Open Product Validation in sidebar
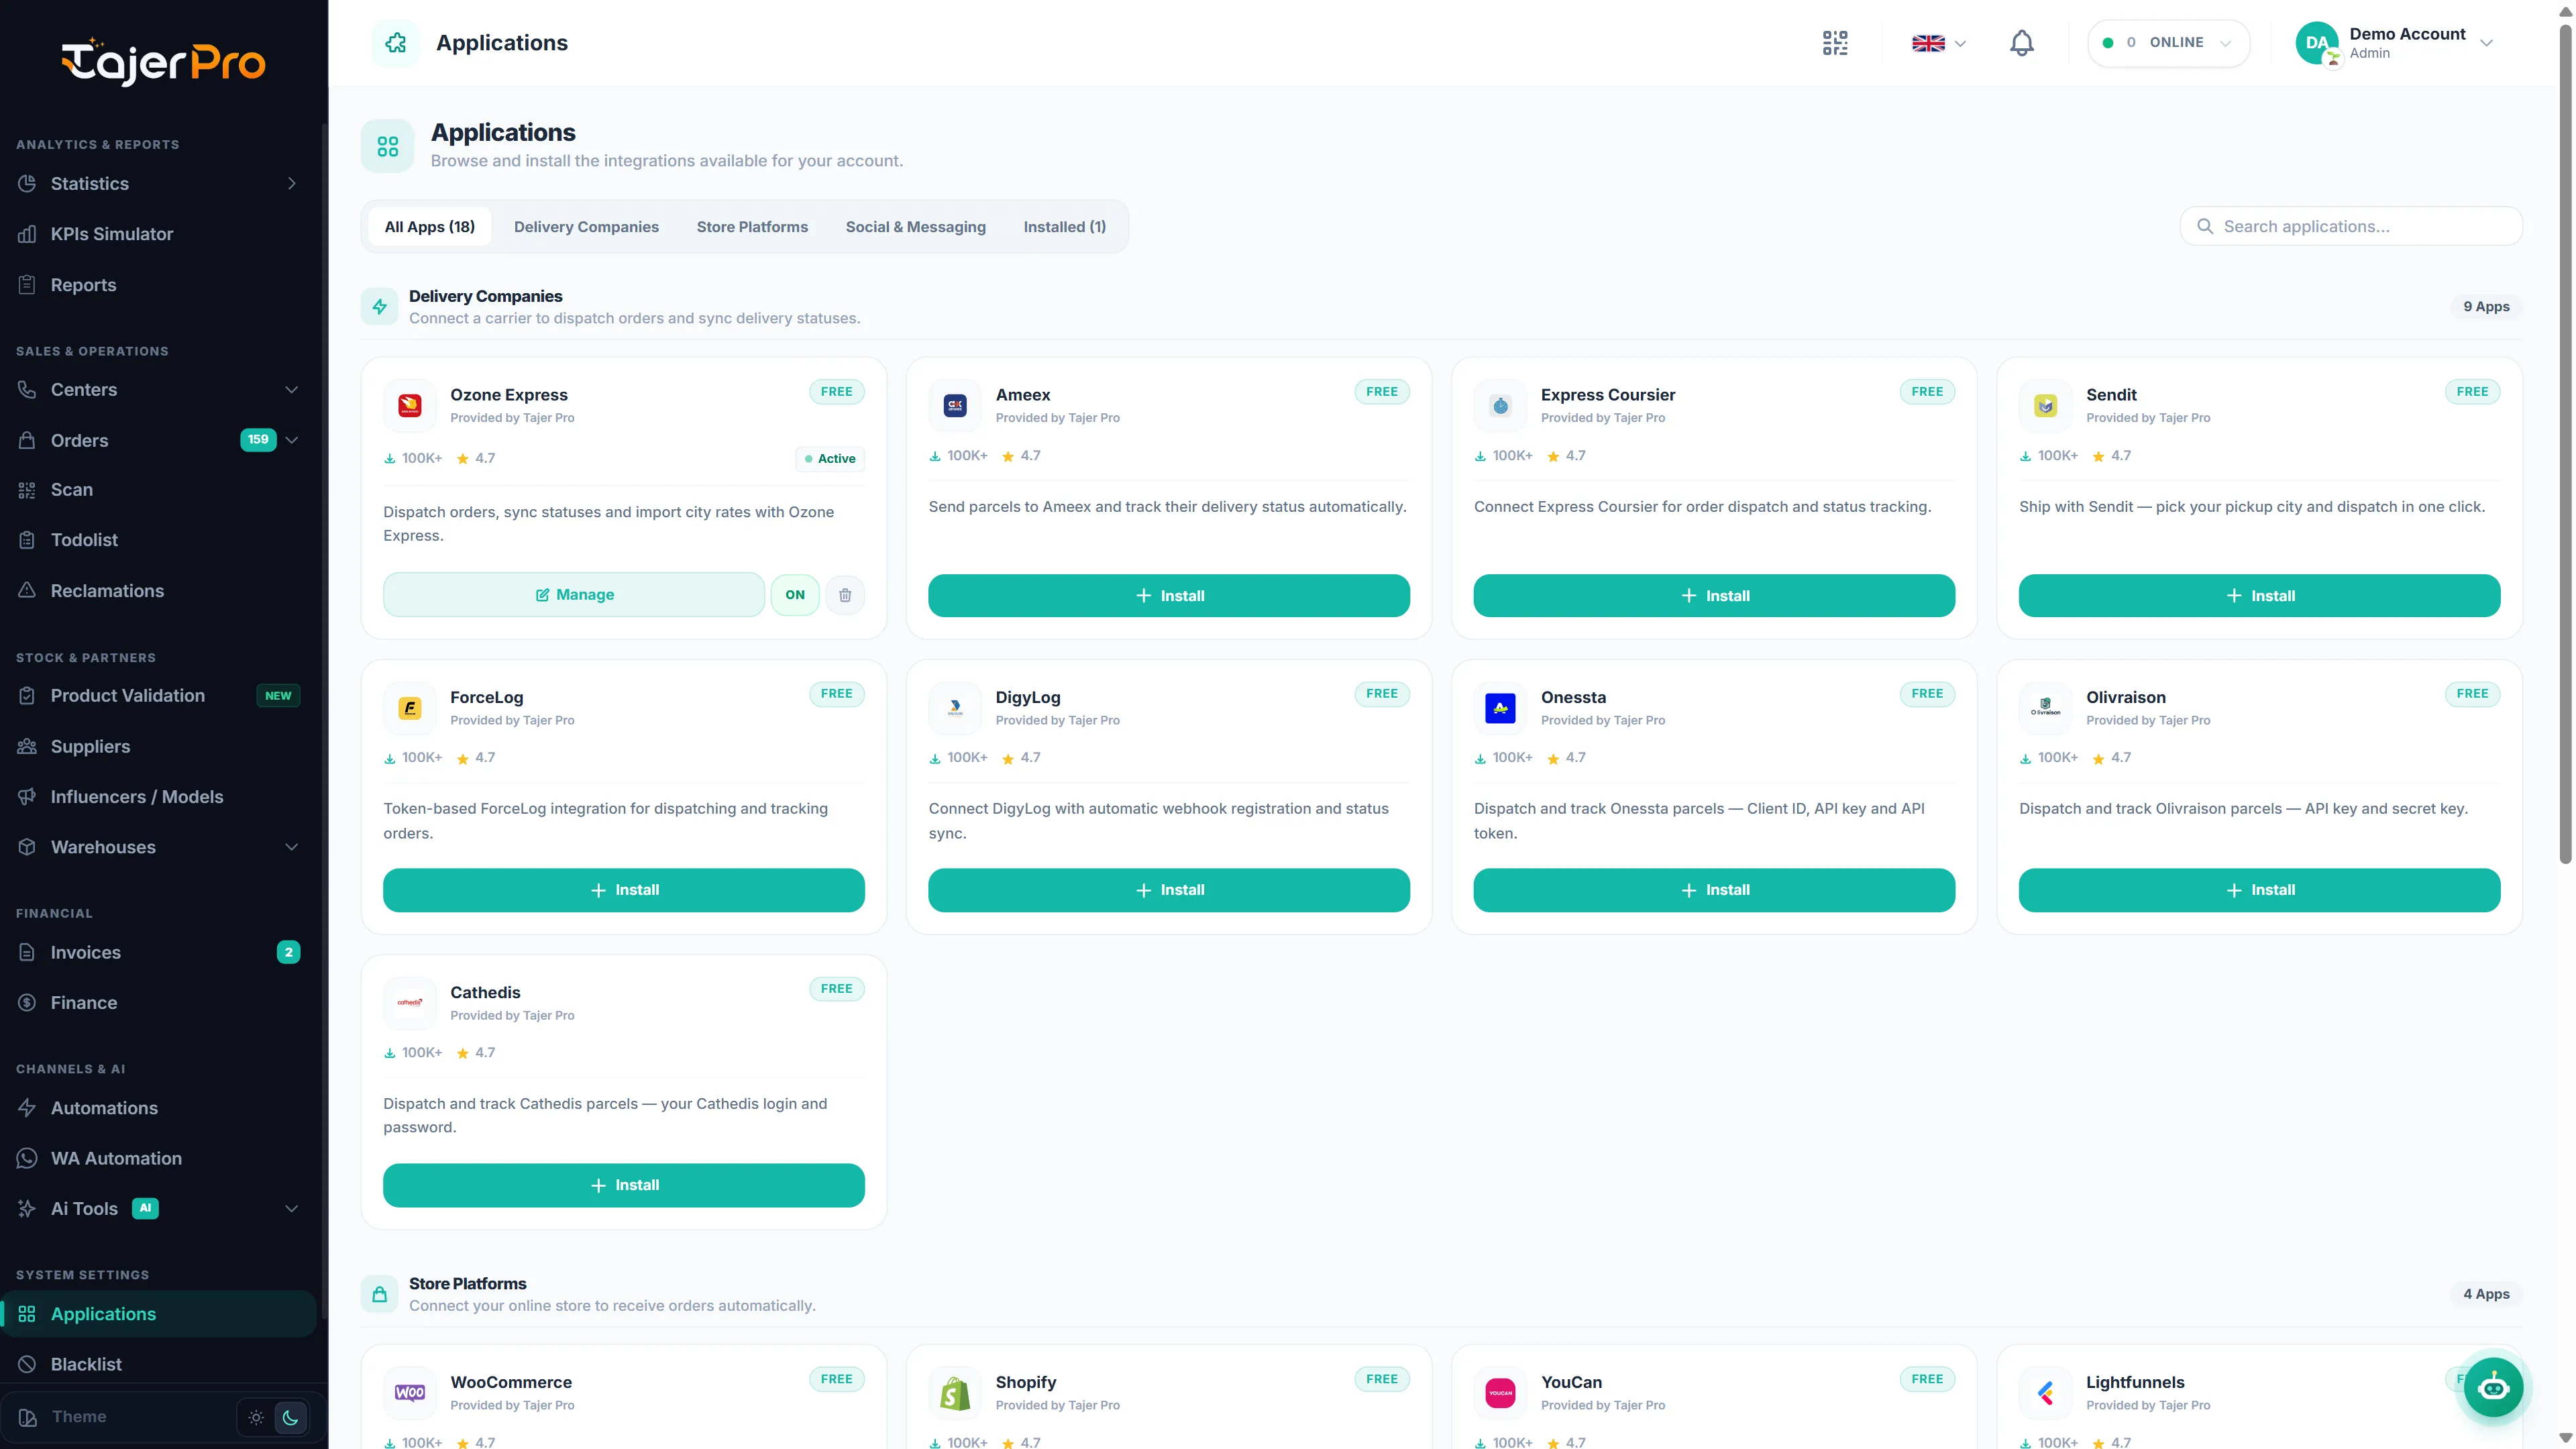2576x1449 pixels. coord(158,695)
